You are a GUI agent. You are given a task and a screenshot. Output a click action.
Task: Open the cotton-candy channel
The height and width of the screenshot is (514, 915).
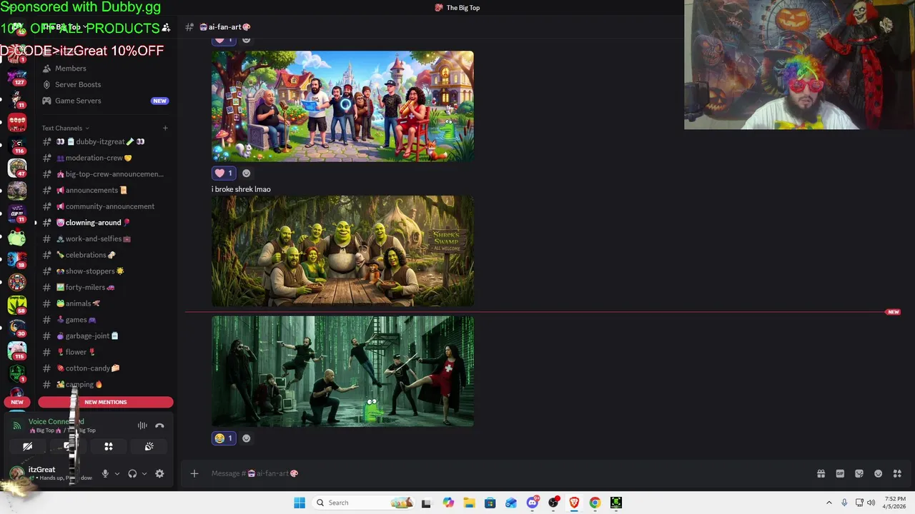pyautogui.click(x=105, y=368)
